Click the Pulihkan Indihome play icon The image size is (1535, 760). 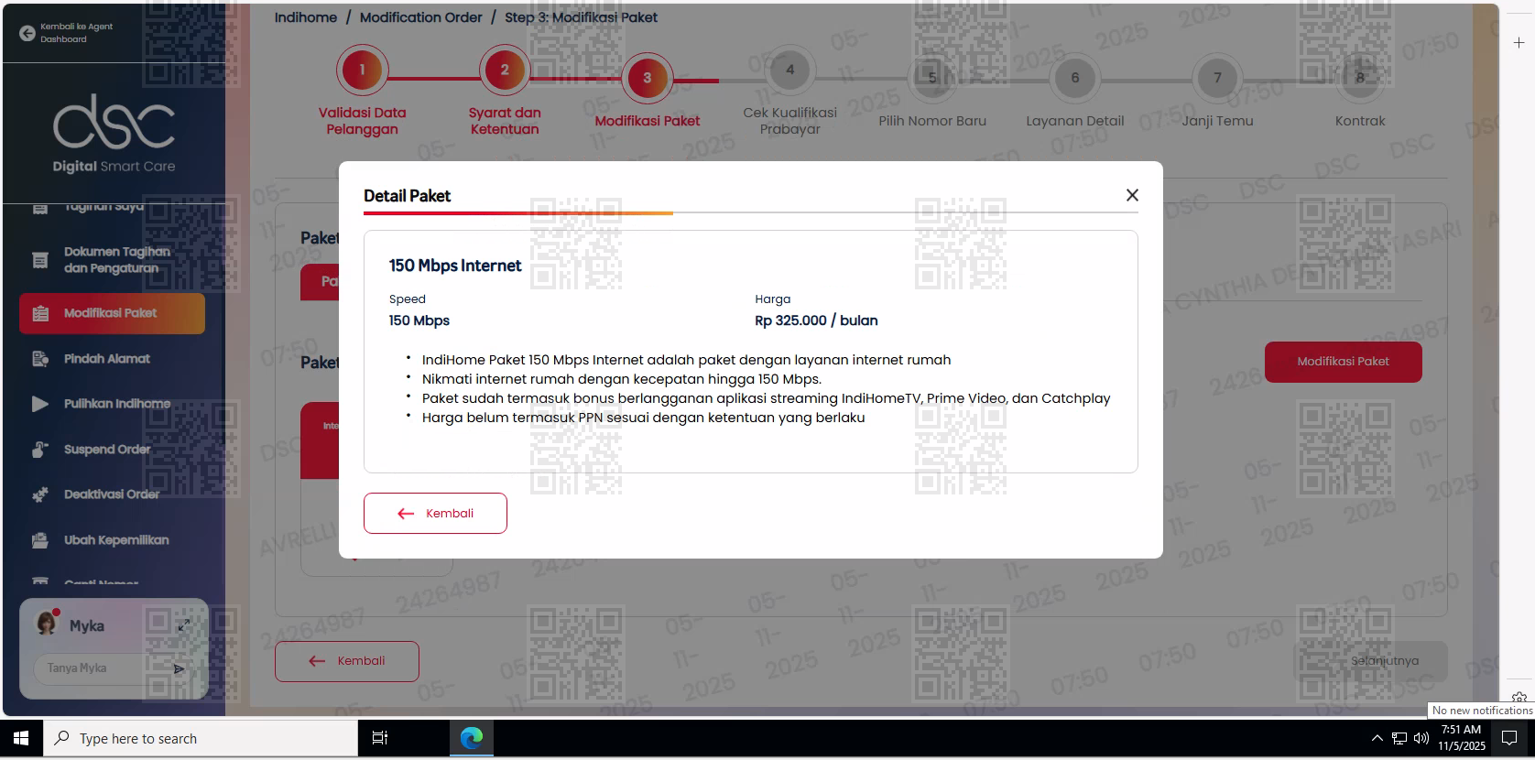[40, 404]
